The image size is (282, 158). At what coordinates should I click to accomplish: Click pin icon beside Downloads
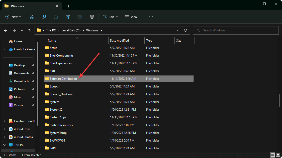pyautogui.click(x=33, y=81)
